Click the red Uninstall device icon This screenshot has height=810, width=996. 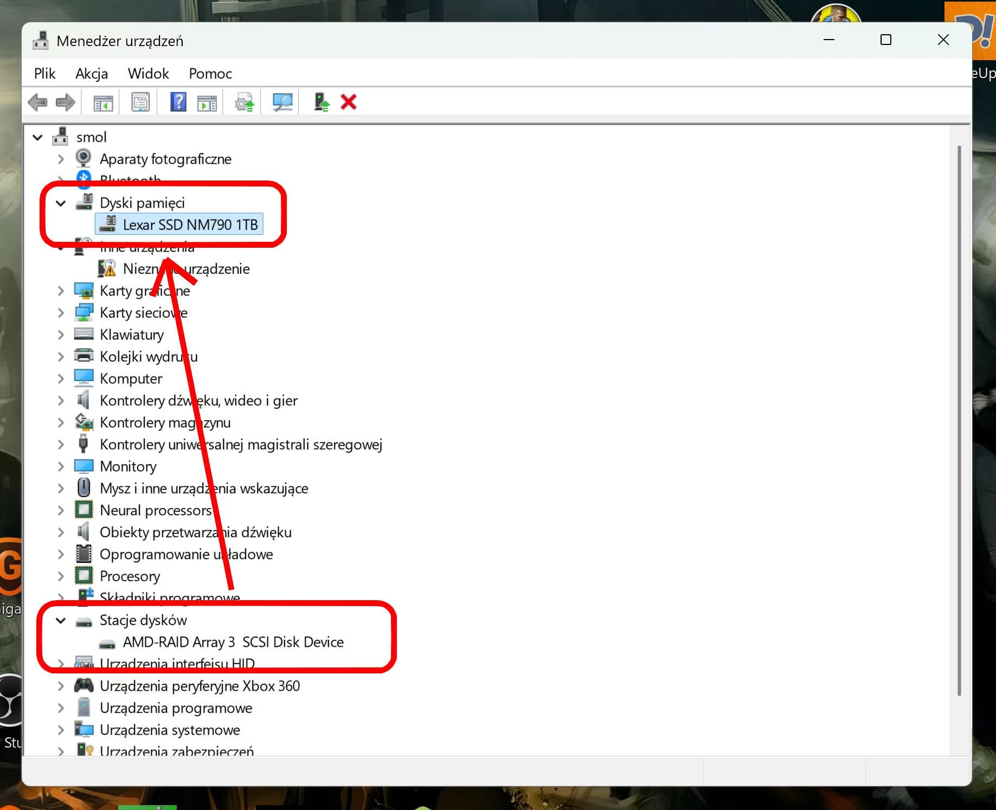tap(349, 102)
